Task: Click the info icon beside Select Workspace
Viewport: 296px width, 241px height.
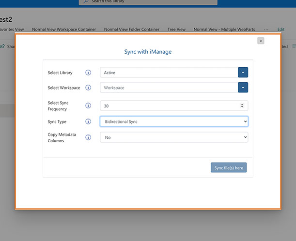Action: click(88, 88)
